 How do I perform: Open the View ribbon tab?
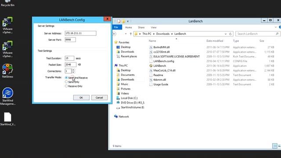(x=154, y=27)
